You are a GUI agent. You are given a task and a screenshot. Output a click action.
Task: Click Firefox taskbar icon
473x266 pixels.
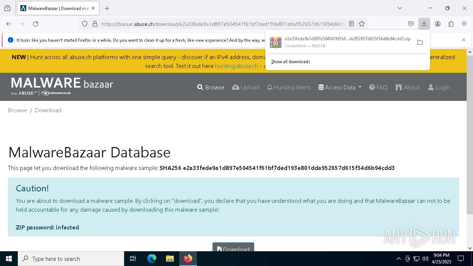click(188, 259)
